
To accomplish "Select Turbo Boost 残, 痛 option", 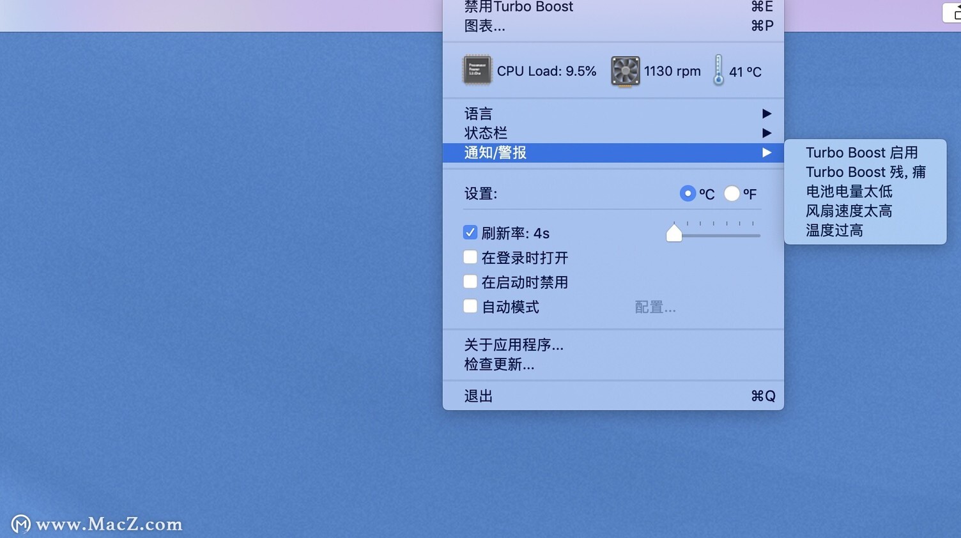I will coord(865,172).
